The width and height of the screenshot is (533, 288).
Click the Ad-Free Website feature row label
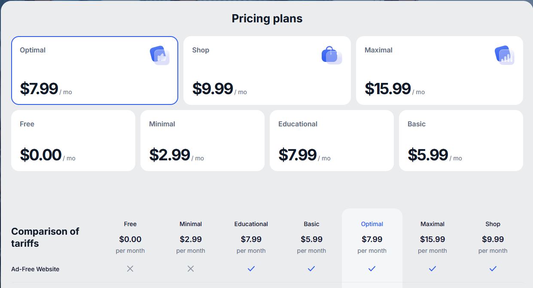pos(35,269)
